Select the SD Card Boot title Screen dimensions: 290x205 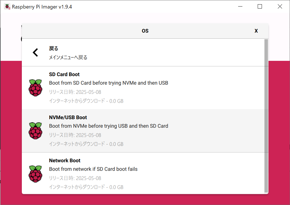(64, 74)
